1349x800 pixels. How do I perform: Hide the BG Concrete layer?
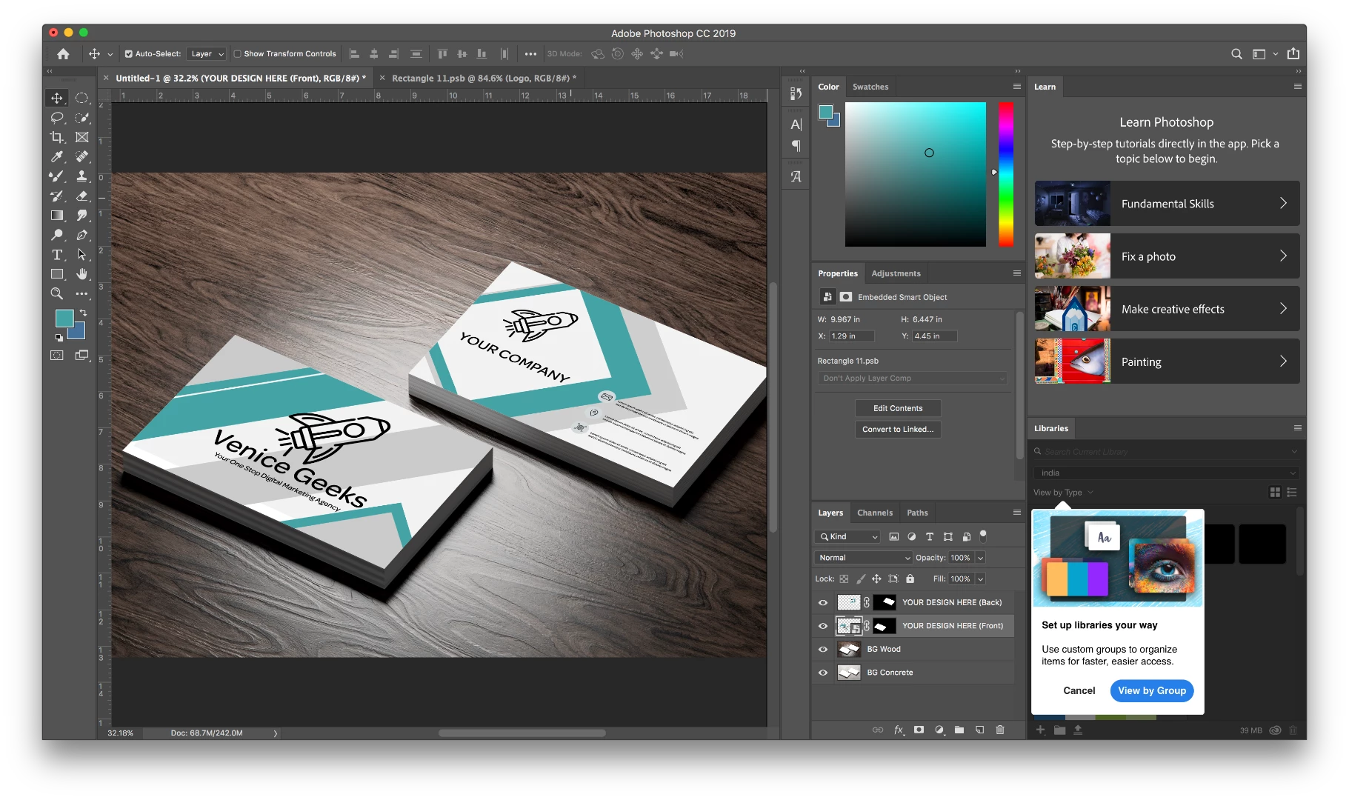(823, 673)
